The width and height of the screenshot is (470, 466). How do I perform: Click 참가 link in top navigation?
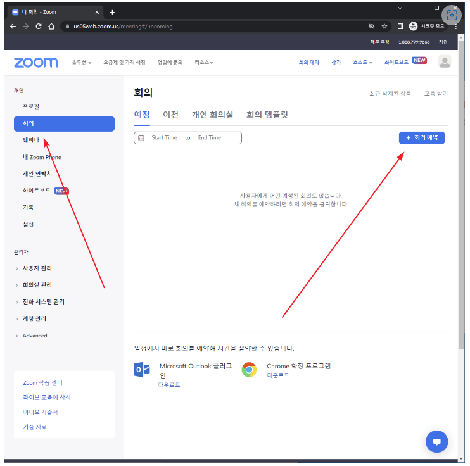point(336,62)
